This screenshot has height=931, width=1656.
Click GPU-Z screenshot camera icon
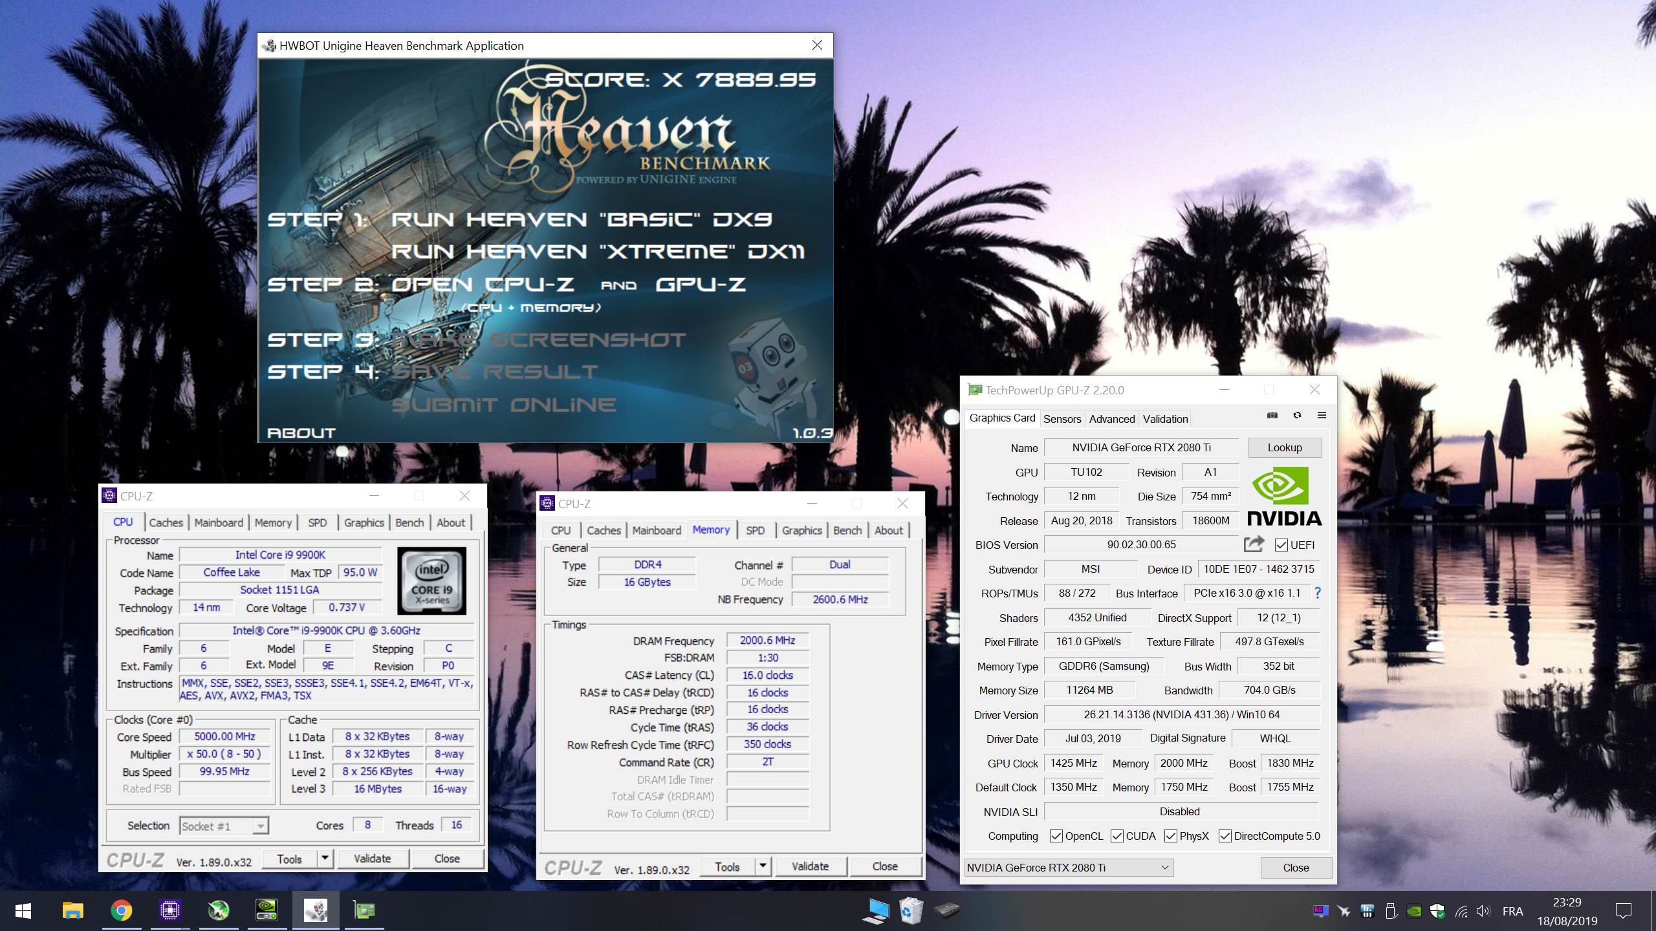point(1272,416)
